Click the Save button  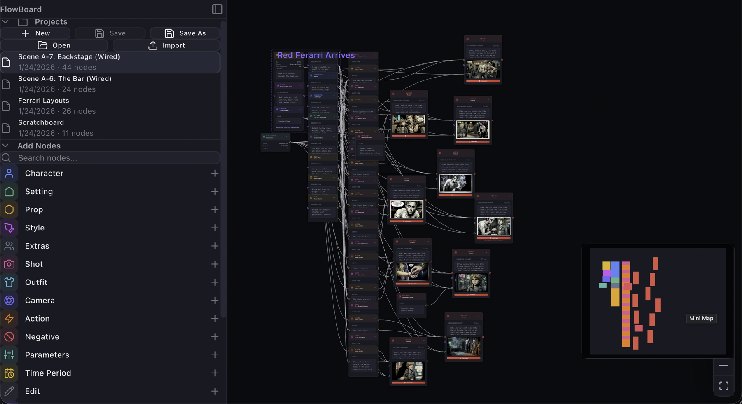(110, 33)
